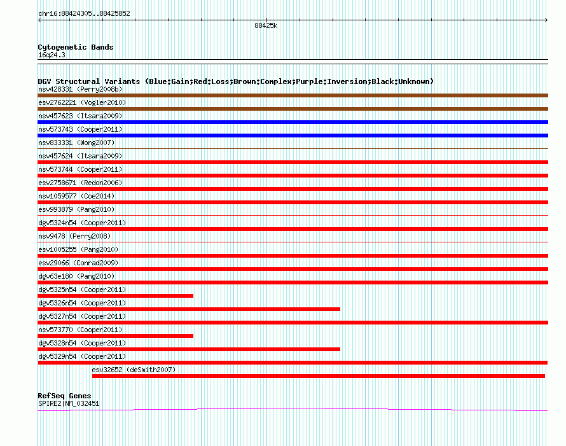The image size is (566, 446).
Task: Click the right arrow of the ruler
Action: tap(546, 20)
